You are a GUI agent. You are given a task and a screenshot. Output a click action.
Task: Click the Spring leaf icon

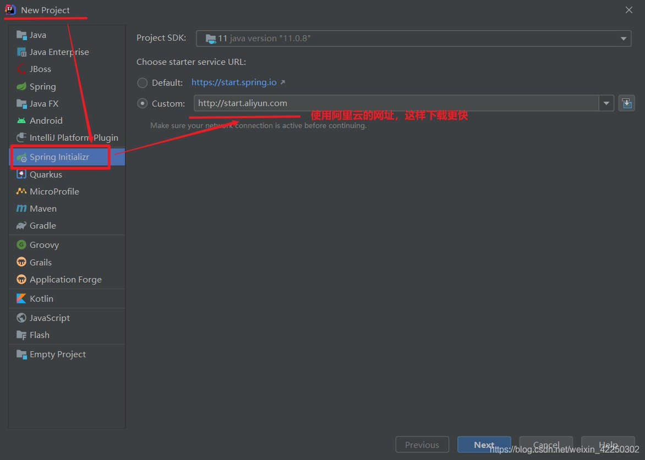tap(21, 87)
